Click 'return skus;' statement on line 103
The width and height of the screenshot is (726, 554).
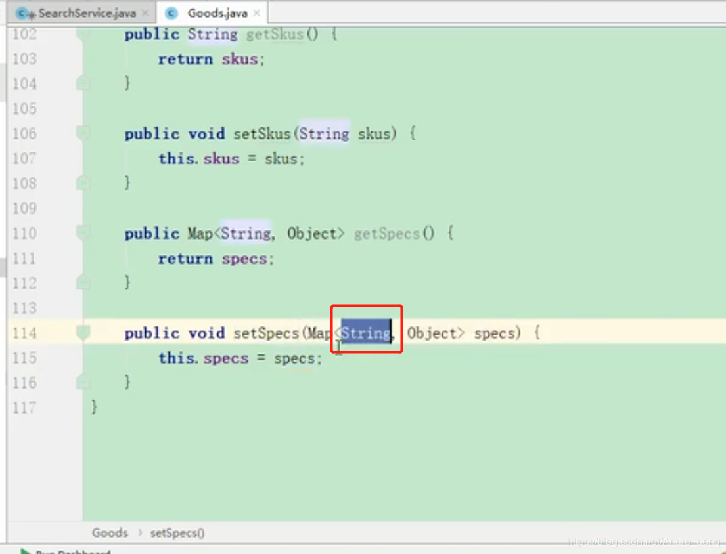[211, 59]
